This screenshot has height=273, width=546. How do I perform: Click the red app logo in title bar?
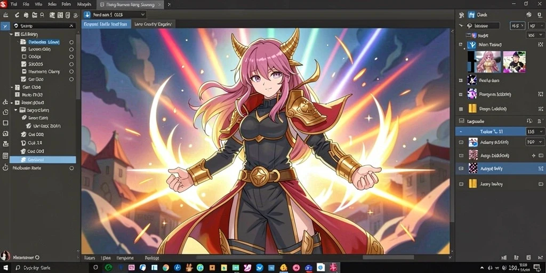tap(4, 4)
